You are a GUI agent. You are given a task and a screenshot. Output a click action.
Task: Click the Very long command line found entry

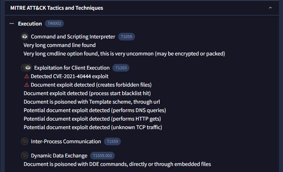[x=59, y=45]
